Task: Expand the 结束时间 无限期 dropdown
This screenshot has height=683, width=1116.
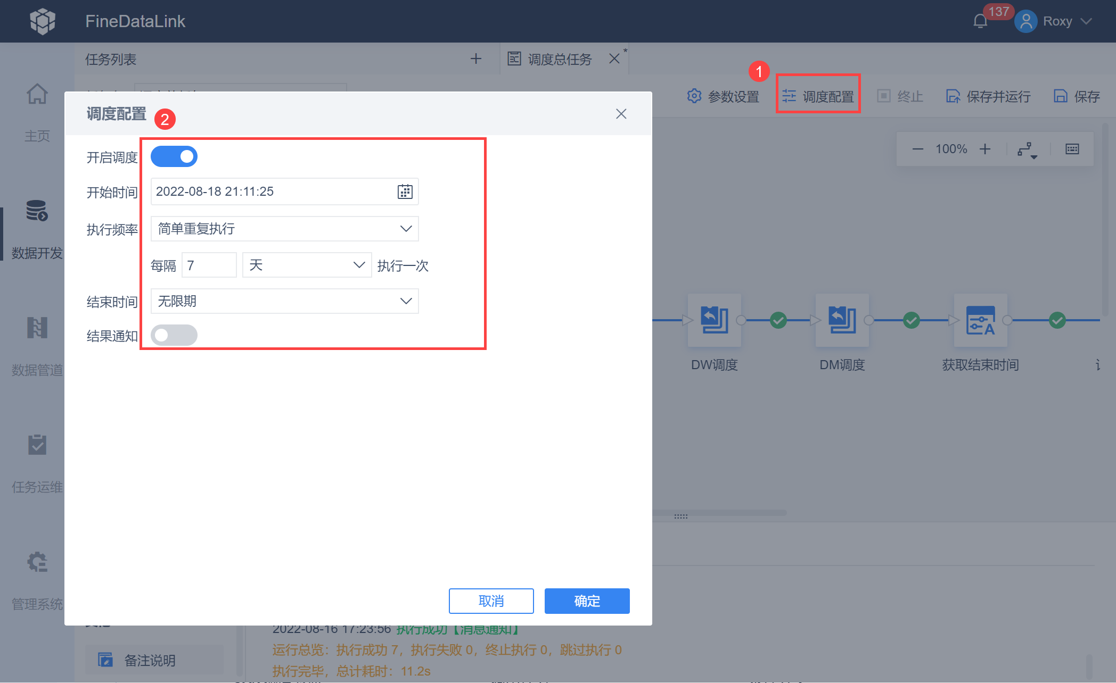Action: pyautogui.click(x=284, y=301)
